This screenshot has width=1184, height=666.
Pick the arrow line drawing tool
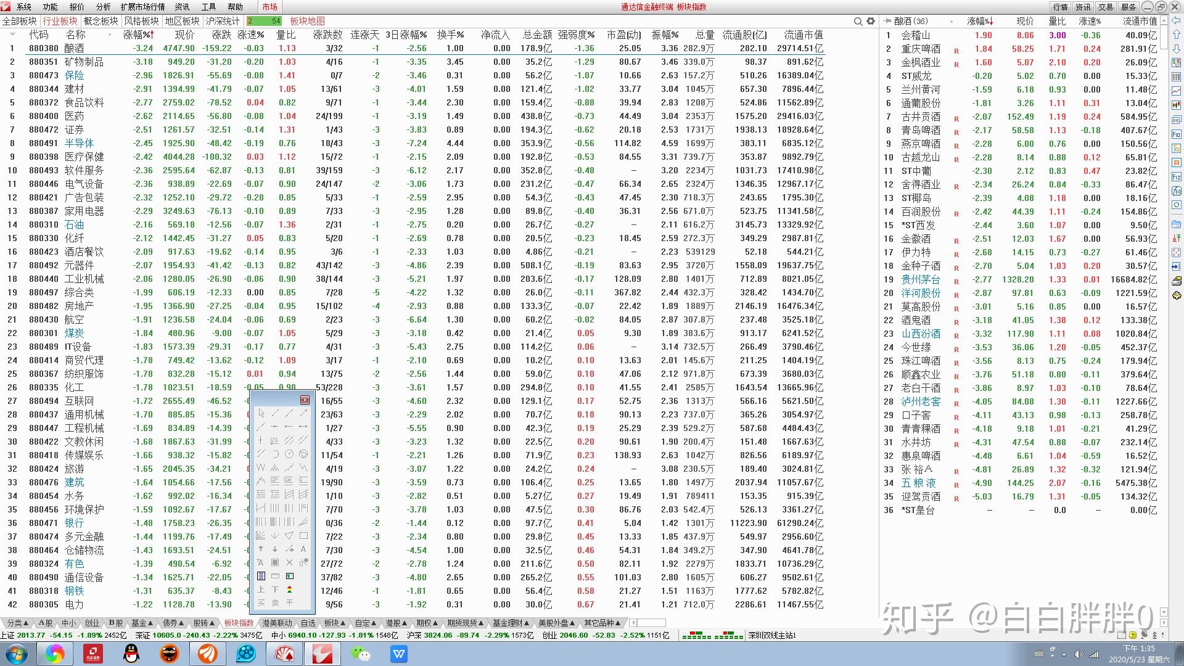click(x=303, y=413)
